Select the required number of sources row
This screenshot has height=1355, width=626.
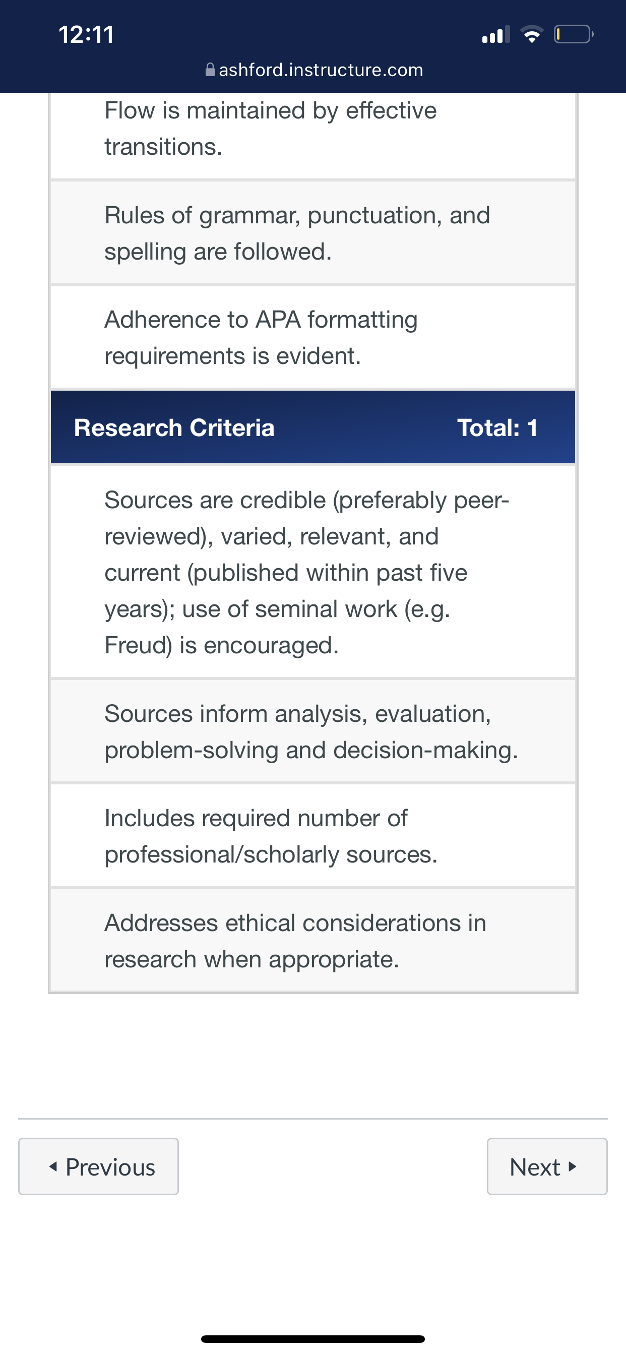(313, 836)
